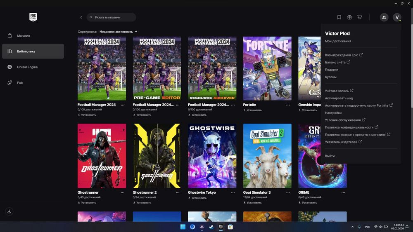Open Настройки in the profile menu
The width and height of the screenshot is (413, 232).
(x=333, y=113)
